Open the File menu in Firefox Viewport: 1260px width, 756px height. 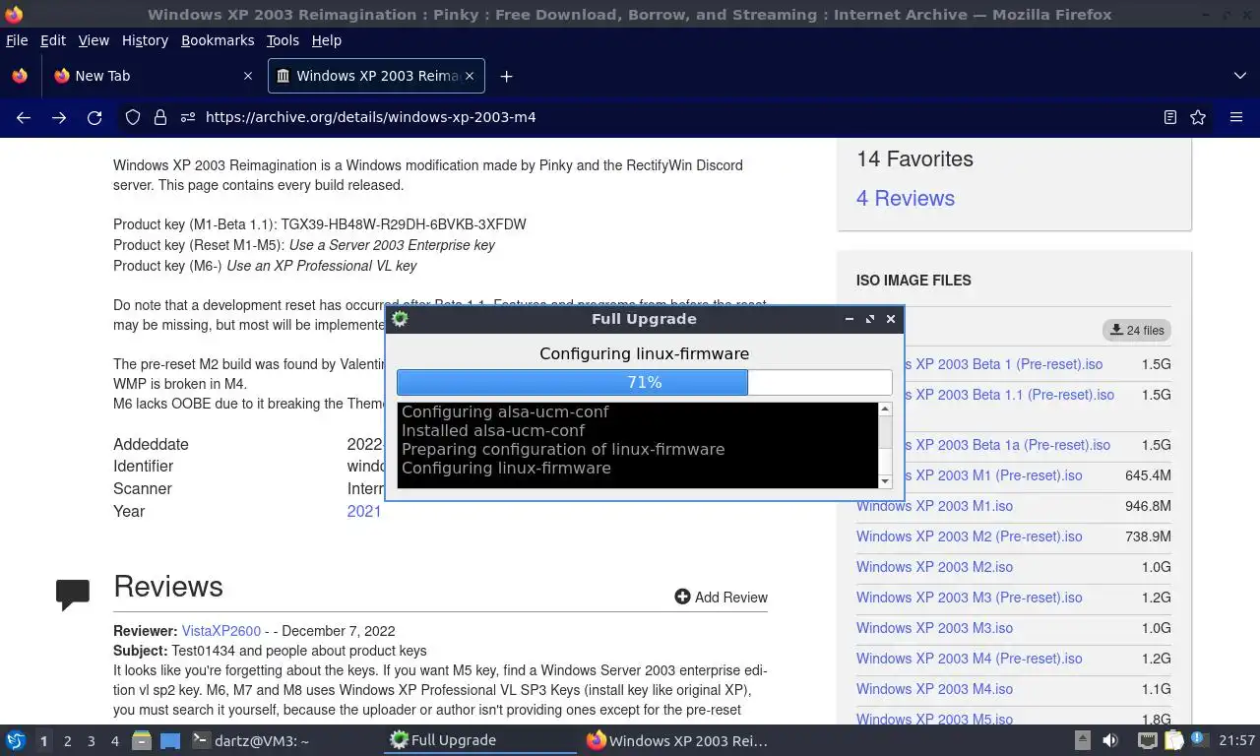click(17, 40)
